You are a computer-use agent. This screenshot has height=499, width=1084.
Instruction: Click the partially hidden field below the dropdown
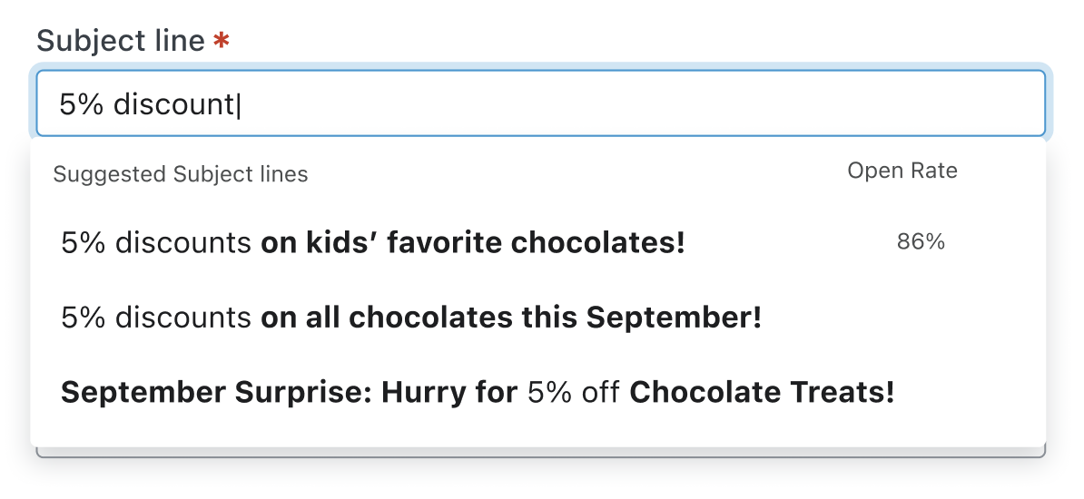pos(540,452)
